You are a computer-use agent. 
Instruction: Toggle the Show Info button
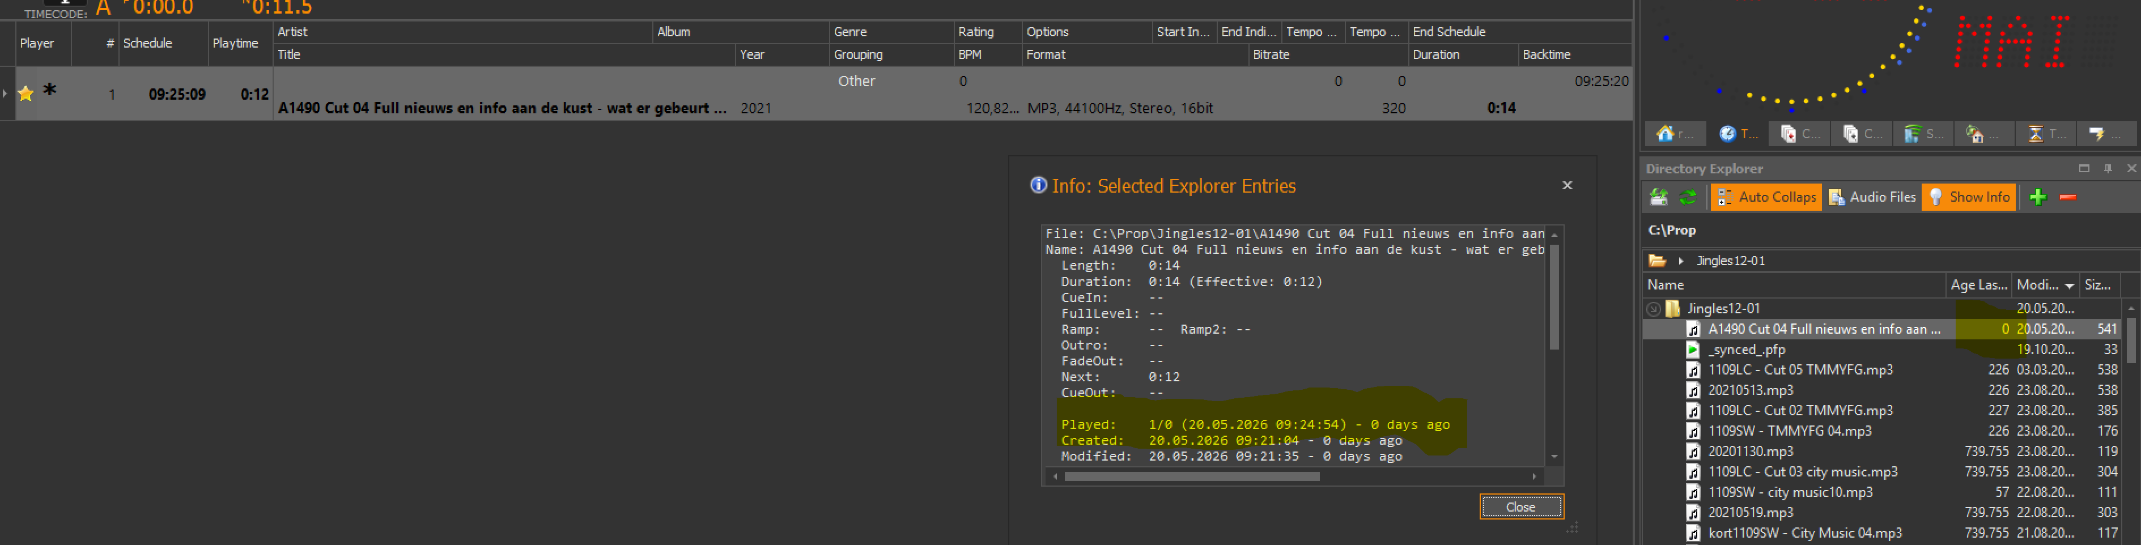pos(1969,197)
